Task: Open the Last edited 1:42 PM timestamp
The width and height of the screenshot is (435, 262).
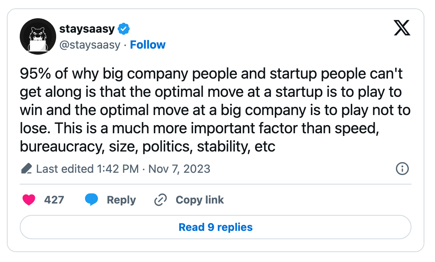Action: [x=87, y=169]
